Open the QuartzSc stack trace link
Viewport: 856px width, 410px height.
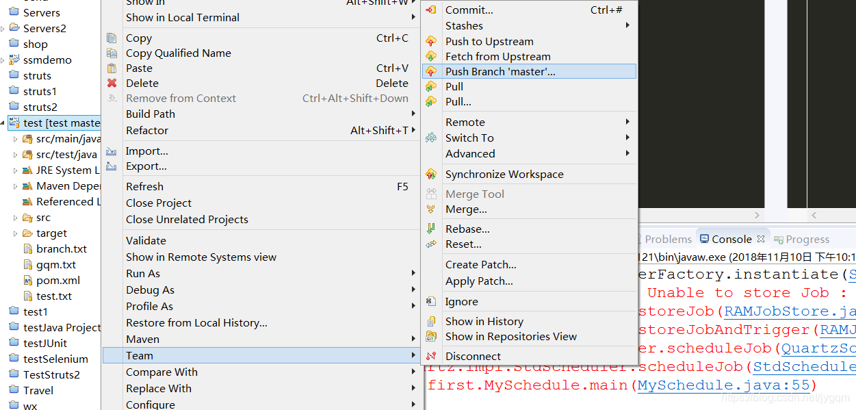(x=818, y=348)
